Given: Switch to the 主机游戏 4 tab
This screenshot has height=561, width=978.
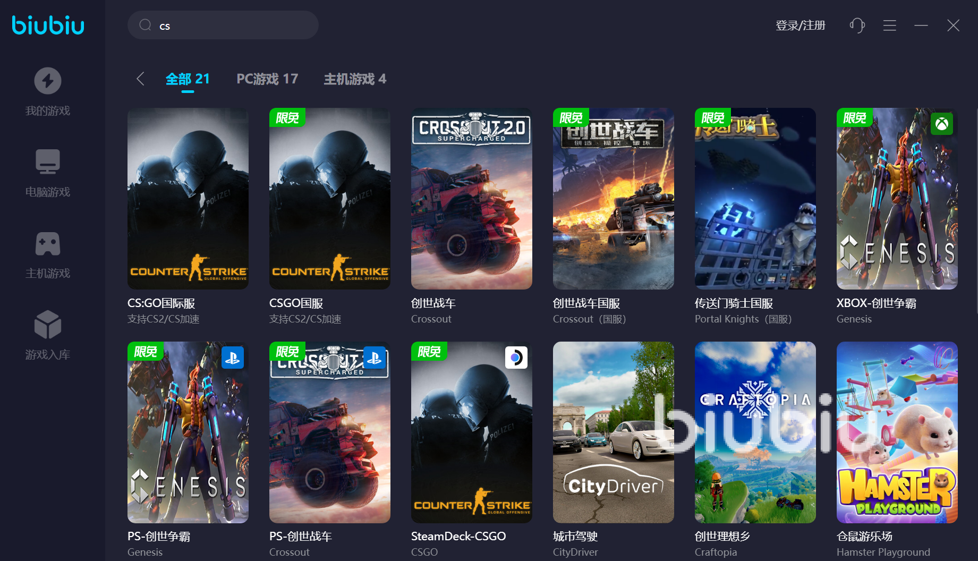Looking at the screenshot, I should click(x=355, y=79).
